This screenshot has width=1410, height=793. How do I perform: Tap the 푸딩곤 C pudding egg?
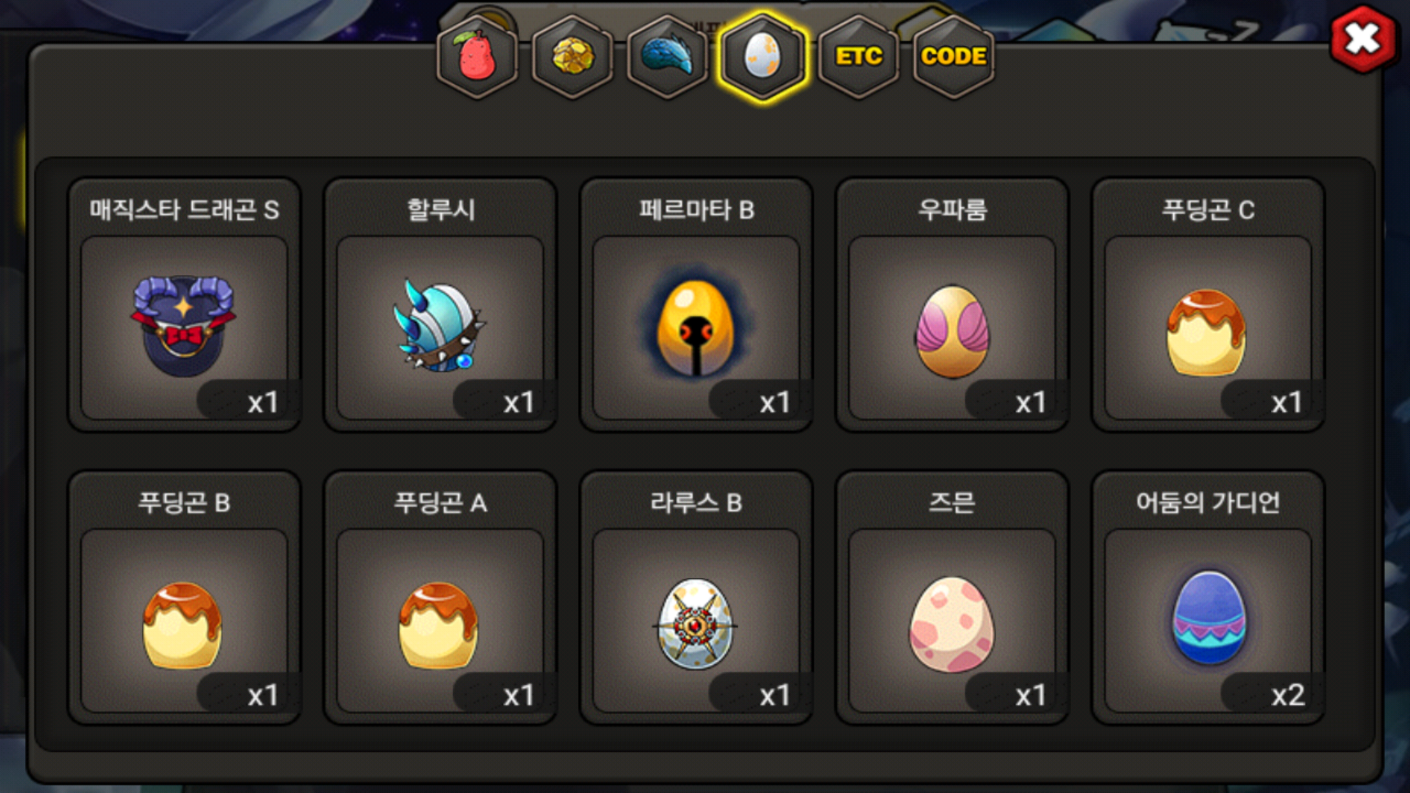[x=1208, y=328]
